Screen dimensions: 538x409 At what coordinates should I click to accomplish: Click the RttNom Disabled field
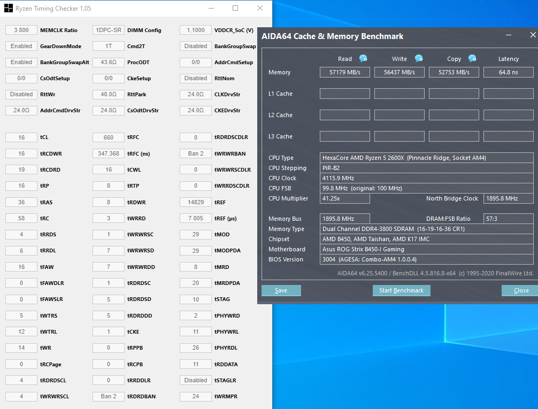click(196, 78)
